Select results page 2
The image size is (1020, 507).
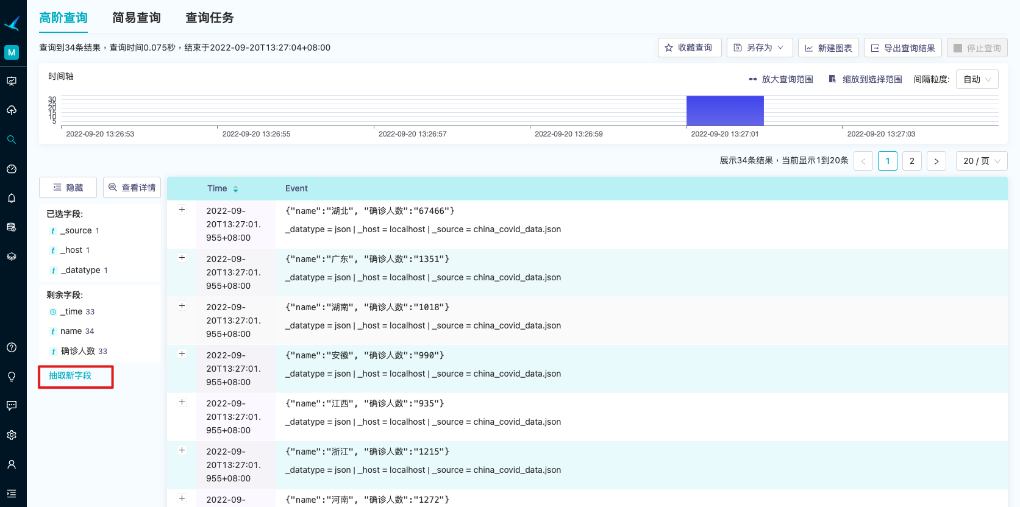(912, 161)
